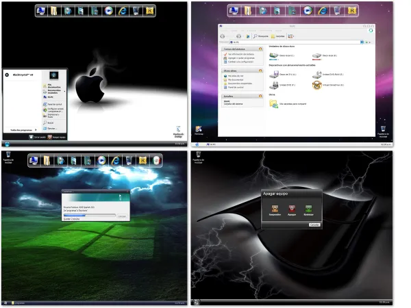Expand Documentos recientes submenu arrow

[64, 91]
